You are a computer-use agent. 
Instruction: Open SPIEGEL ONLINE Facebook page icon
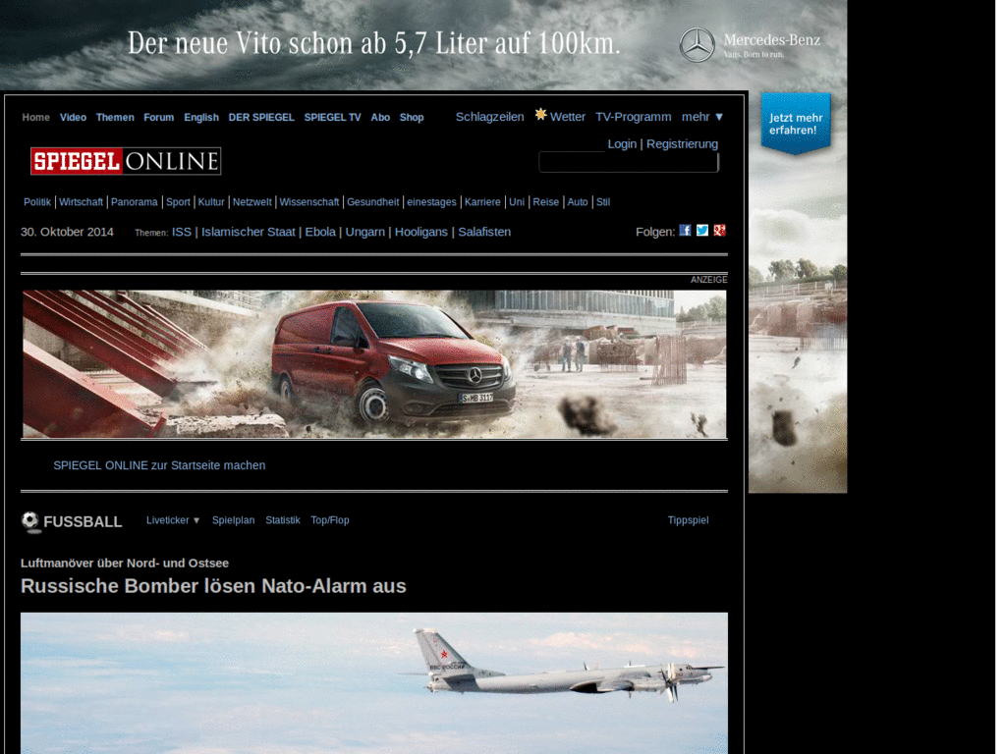[685, 230]
